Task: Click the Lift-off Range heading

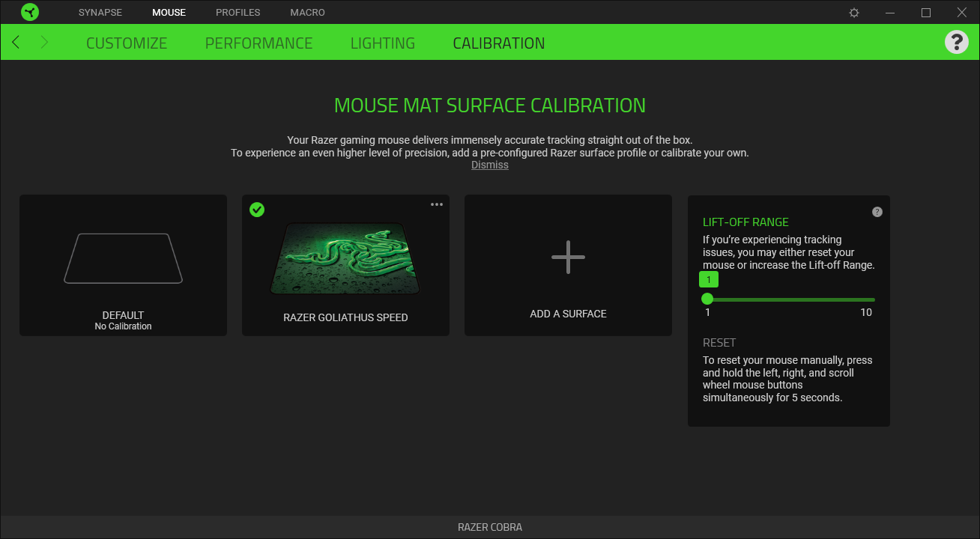Action: coord(745,222)
